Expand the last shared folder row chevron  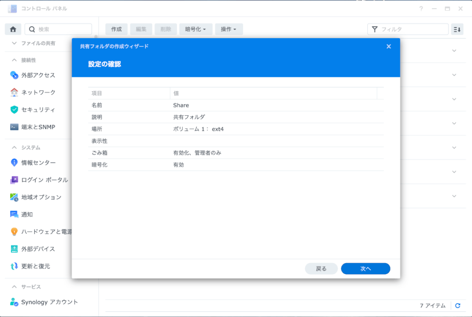point(454,196)
